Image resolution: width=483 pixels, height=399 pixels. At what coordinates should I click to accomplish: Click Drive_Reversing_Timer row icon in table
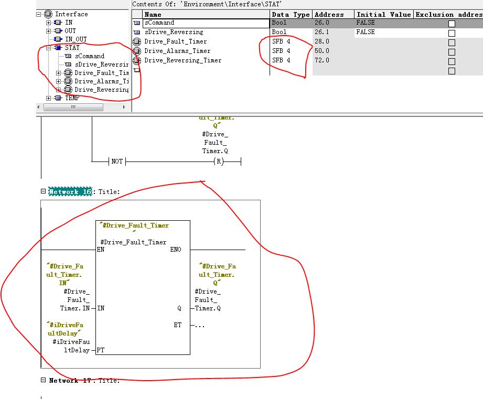click(x=137, y=60)
